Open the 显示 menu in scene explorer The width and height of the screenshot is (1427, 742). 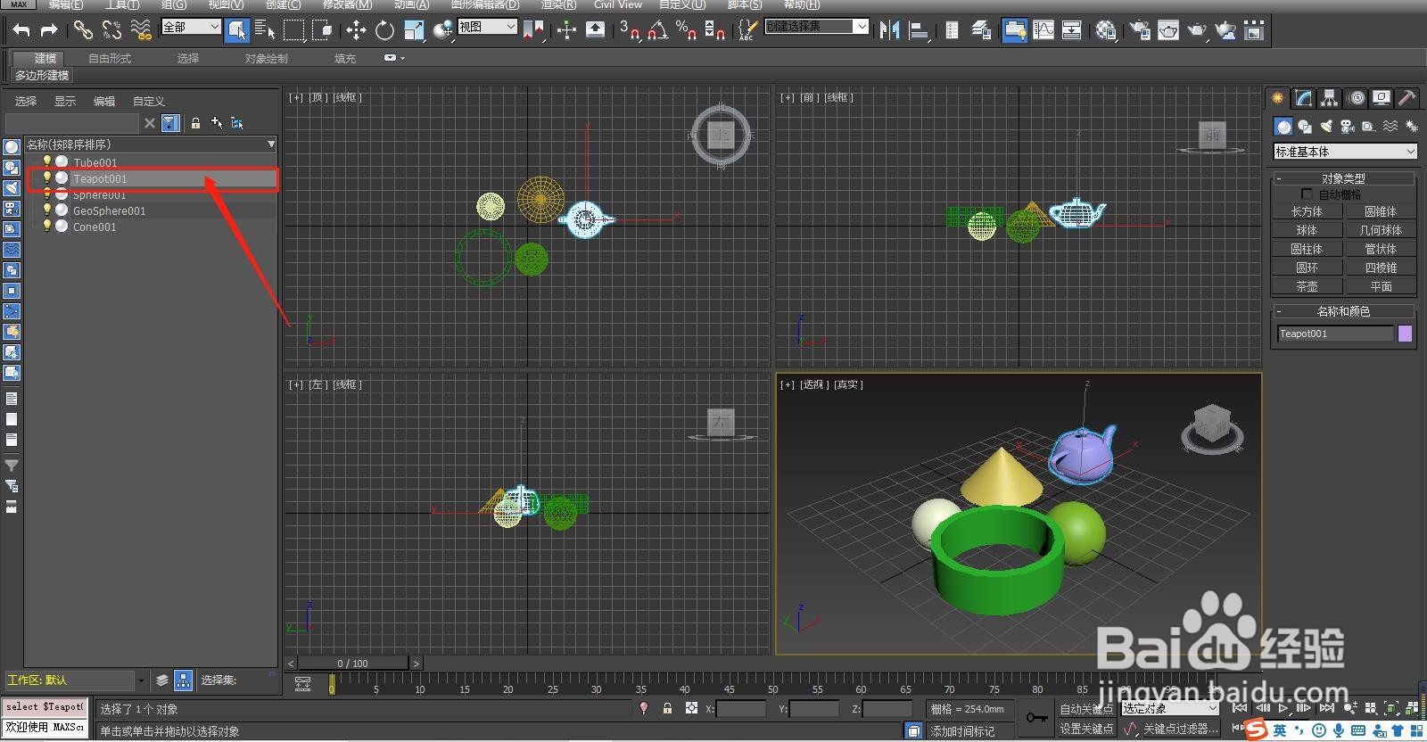point(65,102)
